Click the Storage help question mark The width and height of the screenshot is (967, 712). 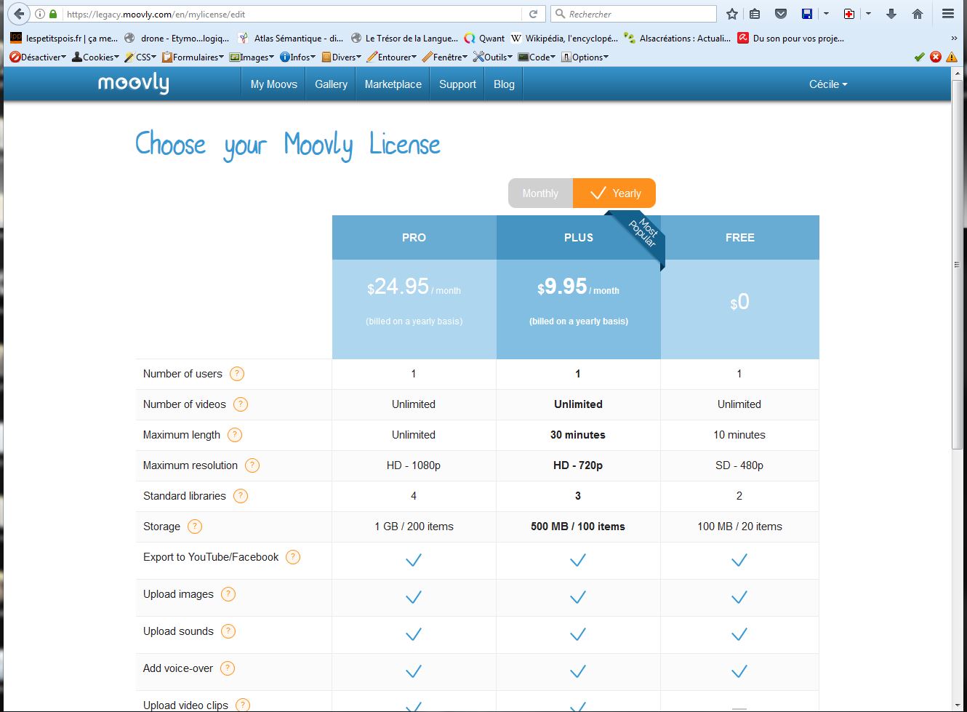pos(195,527)
